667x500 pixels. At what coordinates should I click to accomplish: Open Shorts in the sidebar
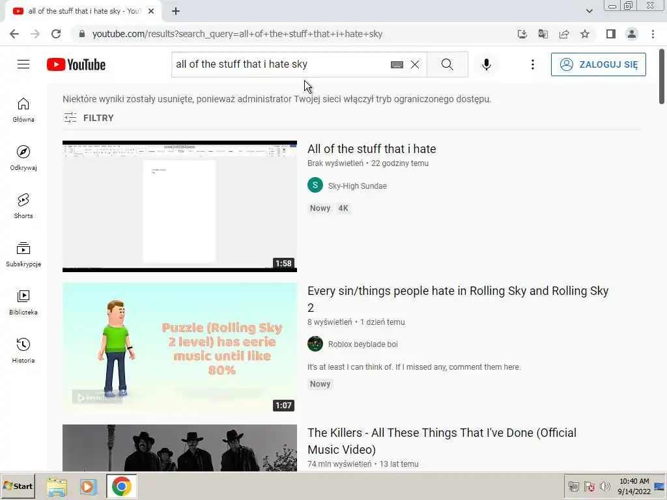click(23, 206)
